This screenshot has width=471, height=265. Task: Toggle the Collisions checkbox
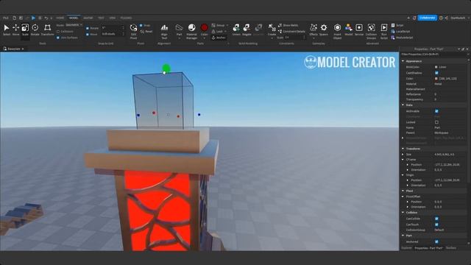coord(58,31)
